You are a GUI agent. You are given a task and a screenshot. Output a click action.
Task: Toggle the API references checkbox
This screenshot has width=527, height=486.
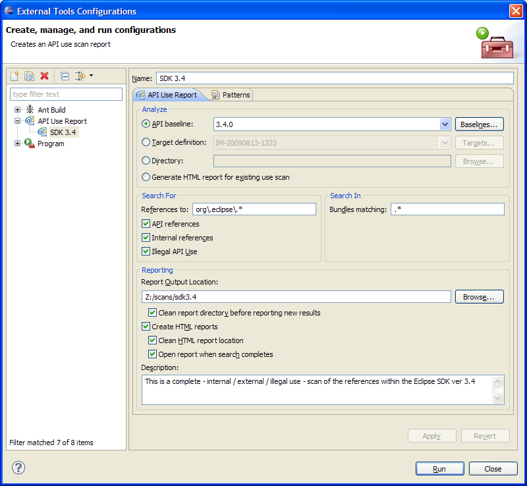(x=146, y=224)
